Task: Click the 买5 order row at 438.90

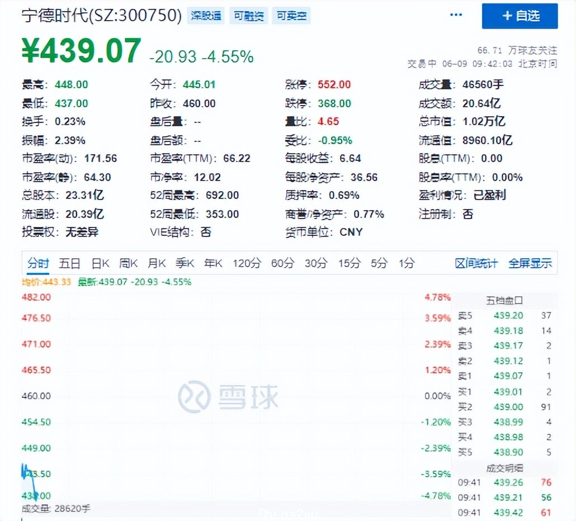Action: (x=504, y=452)
